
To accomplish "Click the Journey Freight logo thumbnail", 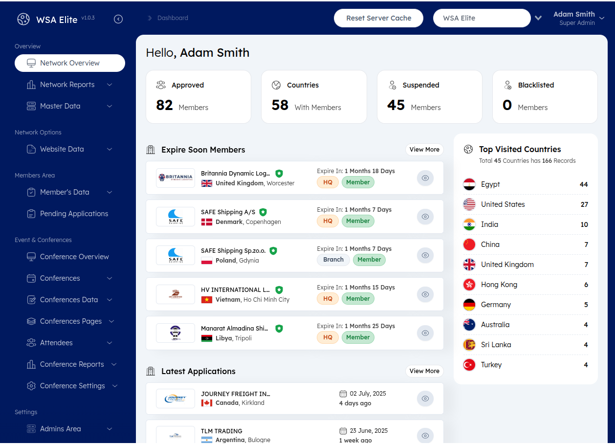I will (176, 399).
